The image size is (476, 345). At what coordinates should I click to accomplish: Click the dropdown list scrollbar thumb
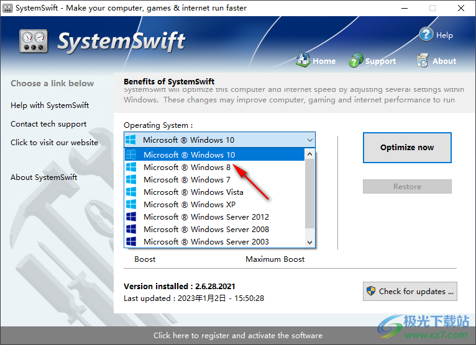309,194
